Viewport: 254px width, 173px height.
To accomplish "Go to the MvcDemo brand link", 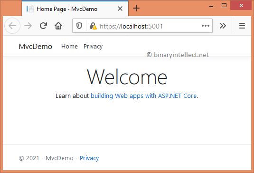I will click(x=35, y=47).
